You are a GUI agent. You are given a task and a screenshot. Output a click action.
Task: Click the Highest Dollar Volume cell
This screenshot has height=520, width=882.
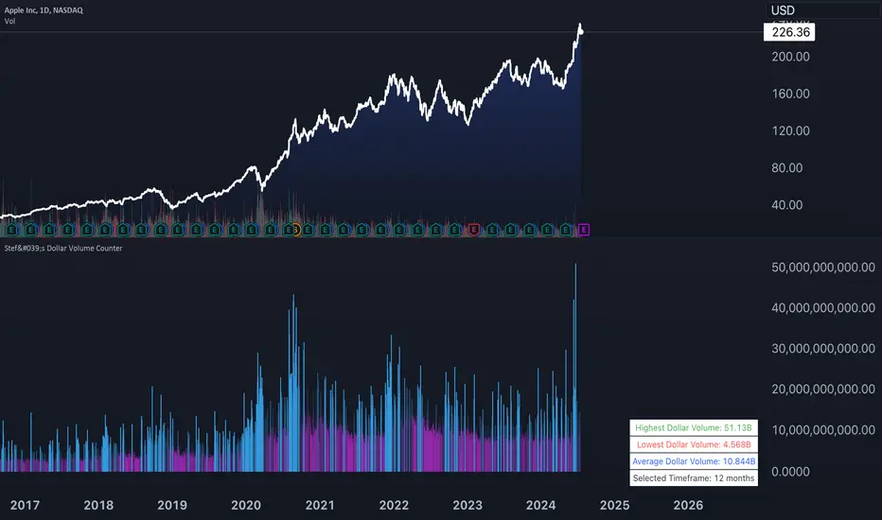point(694,427)
